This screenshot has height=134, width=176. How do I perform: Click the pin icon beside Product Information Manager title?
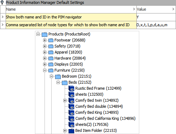coord(2,2)
